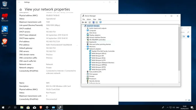The width and height of the screenshot is (196, 110).
Task: Select the Microsoft Edge desktop shortcut
Action: click(x=5, y=31)
